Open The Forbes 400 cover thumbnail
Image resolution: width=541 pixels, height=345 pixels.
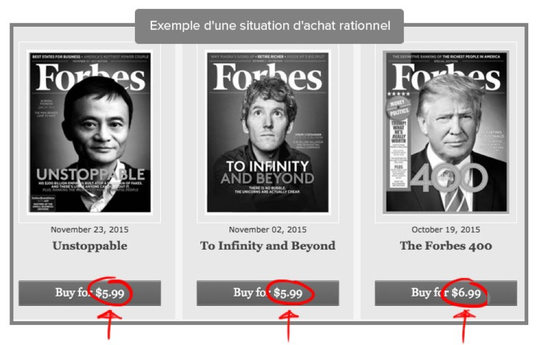[446, 132]
